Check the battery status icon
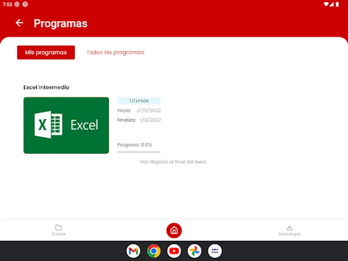This screenshot has width=348, height=261. (337, 4)
